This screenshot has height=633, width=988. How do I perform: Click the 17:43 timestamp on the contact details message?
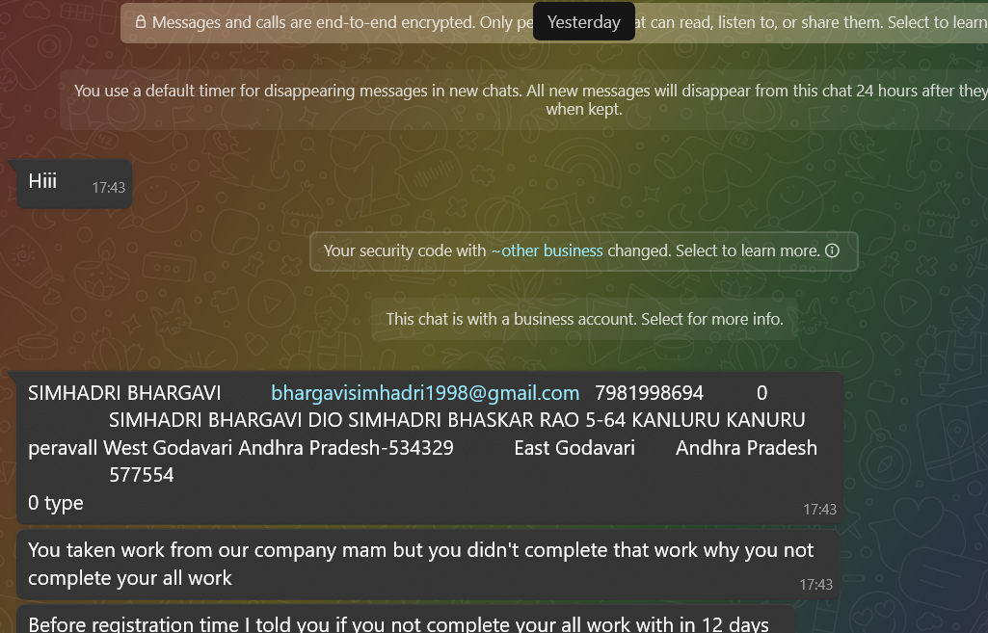tap(819, 510)
